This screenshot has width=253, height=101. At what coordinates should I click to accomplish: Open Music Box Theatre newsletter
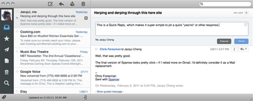[52, 58]
